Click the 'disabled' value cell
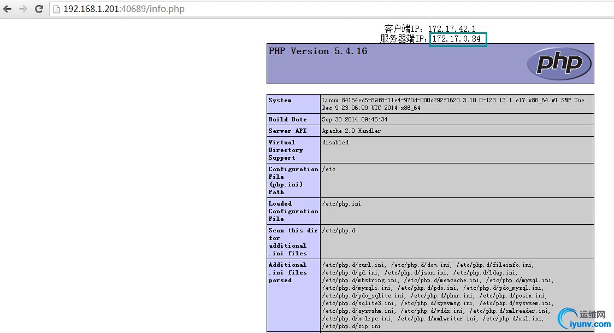The height and width of the screenshot is (333, 614). click(457, 150)
